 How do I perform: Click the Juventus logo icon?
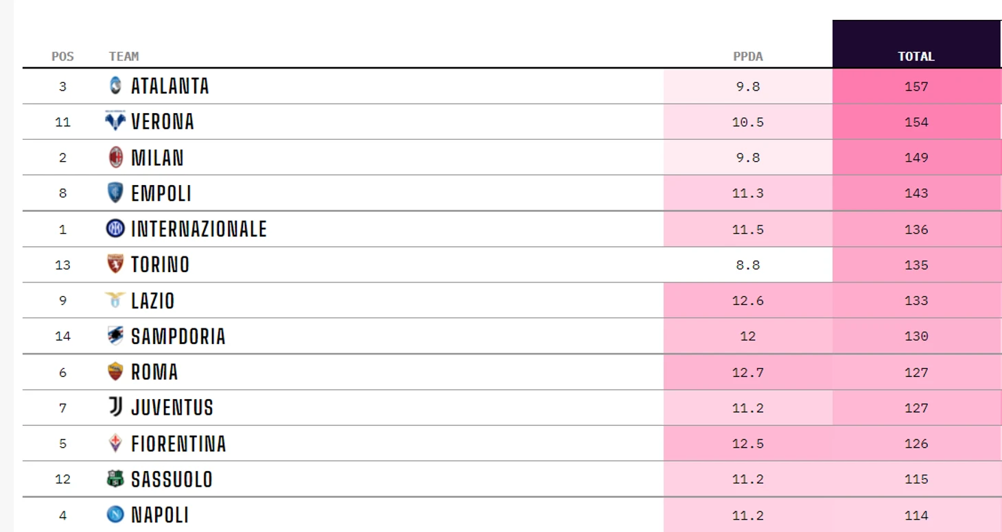coord(115,407)
